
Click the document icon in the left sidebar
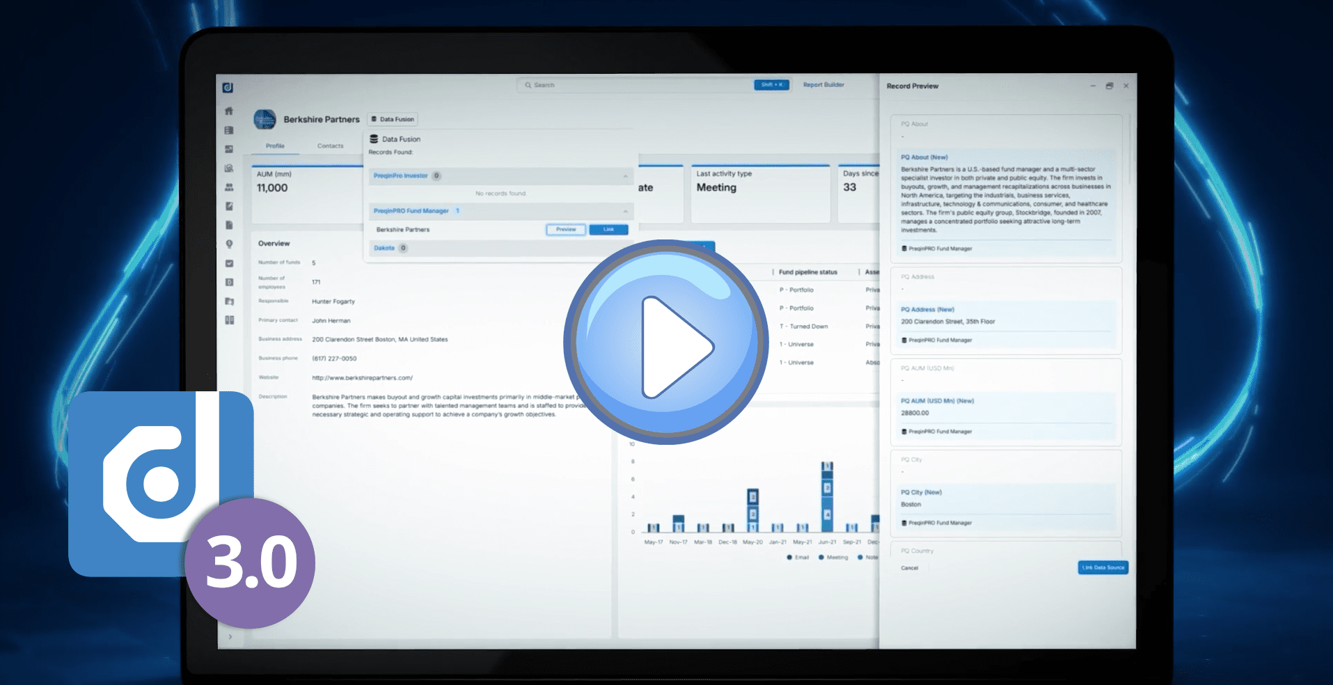coord(229,226)
